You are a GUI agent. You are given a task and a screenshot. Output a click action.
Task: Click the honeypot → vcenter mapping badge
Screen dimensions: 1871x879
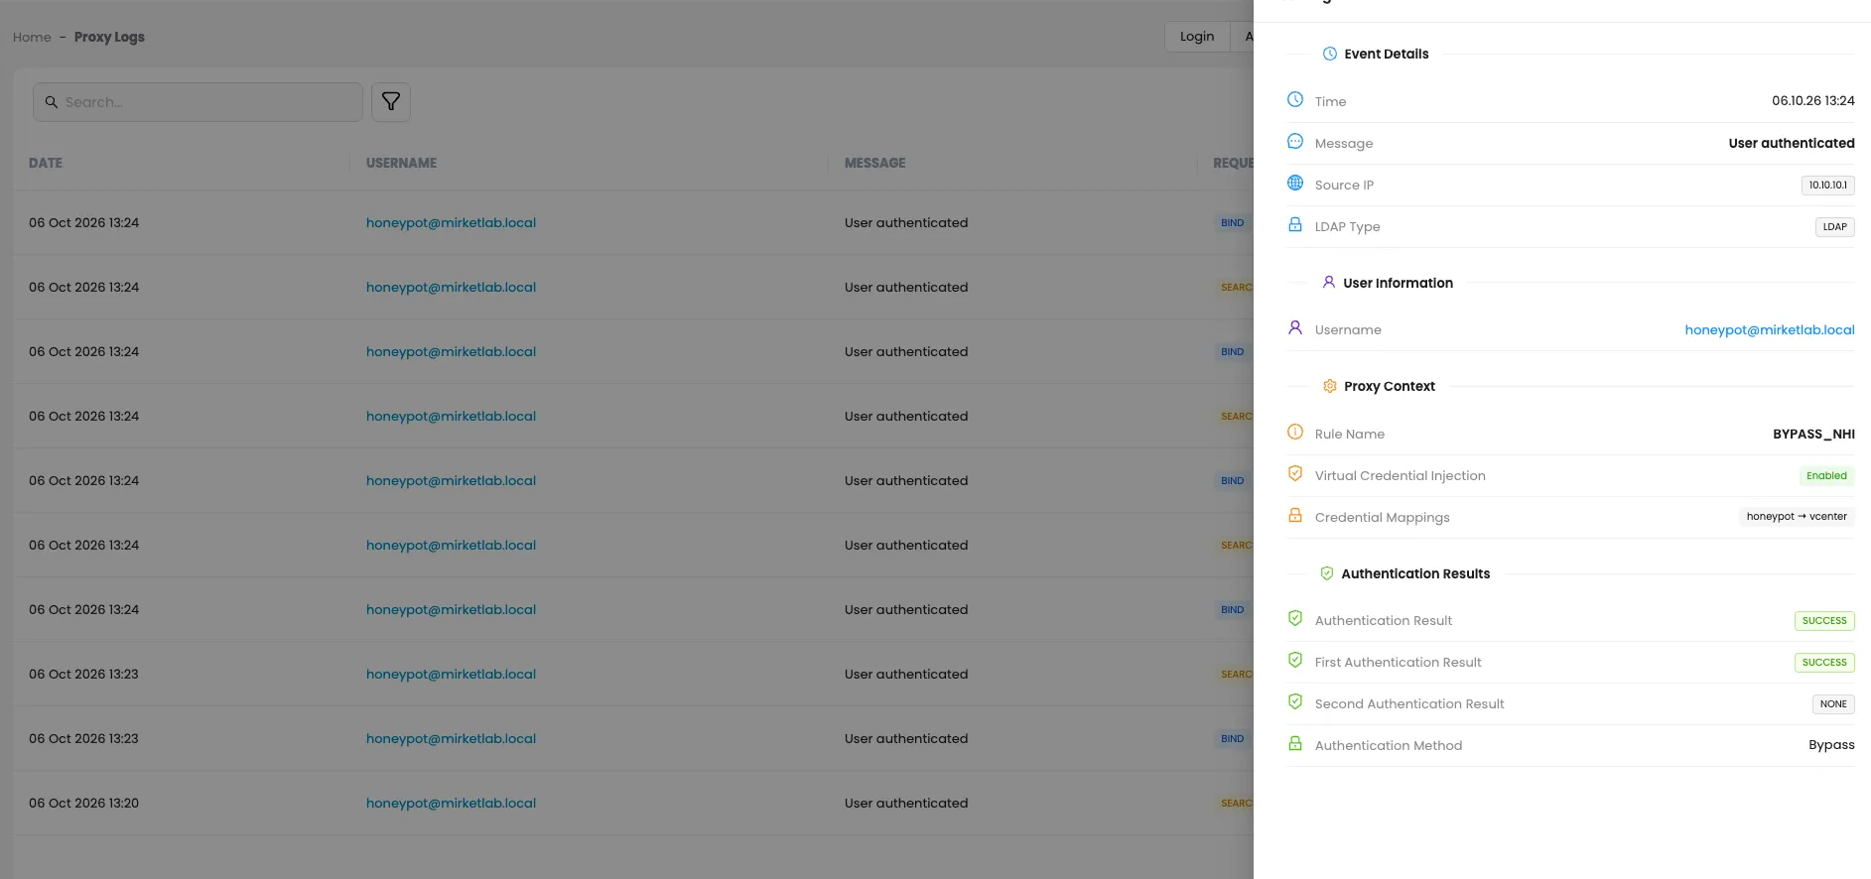click(x=1797, y=517)
